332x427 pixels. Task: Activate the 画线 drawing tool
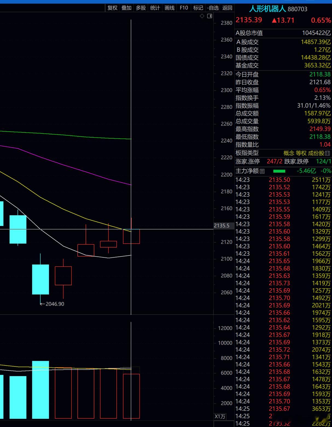[x=170, y=8]
